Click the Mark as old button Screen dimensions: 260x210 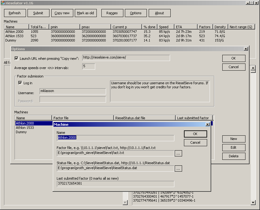[86, 13]
